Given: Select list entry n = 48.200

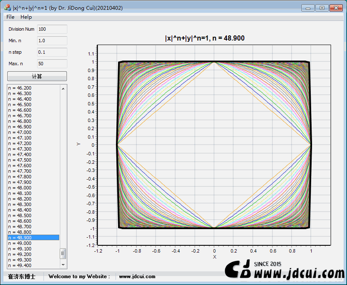Looking at the screenshot, I should [x=33, y=199].
